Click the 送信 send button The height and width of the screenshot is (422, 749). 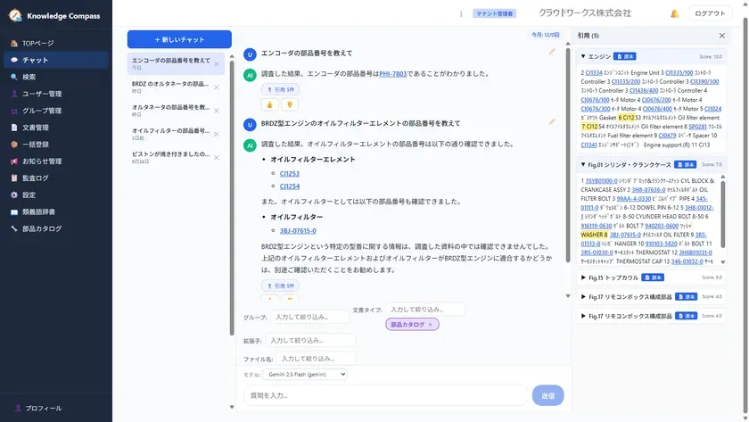click(x=547, y=395)
